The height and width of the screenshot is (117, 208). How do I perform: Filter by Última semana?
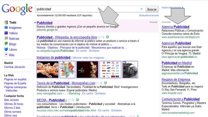(x=13, y=112)
